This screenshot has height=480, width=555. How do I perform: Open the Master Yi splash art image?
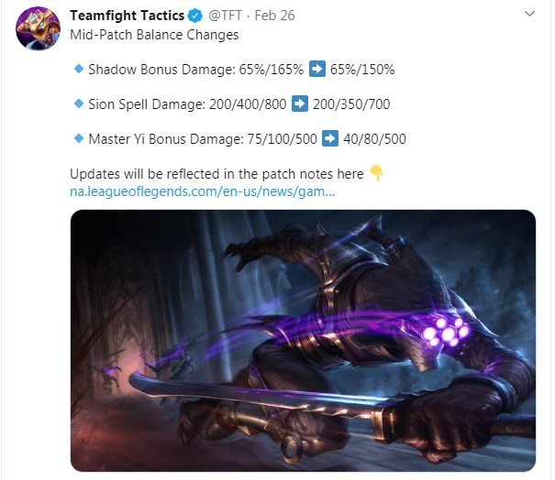coord(303,341)
